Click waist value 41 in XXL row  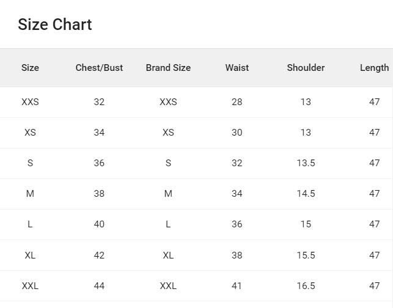point(237,286)
